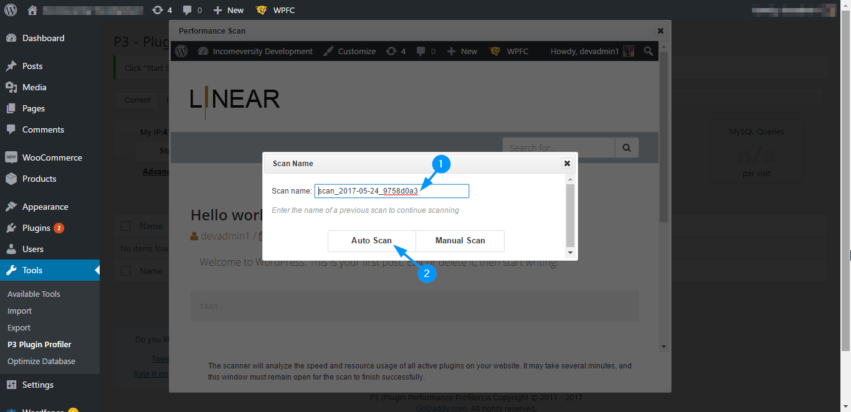The image size is (851, 412).
Task: Click search magnifier in inner admin bar
Action: [x=649, y=51]
